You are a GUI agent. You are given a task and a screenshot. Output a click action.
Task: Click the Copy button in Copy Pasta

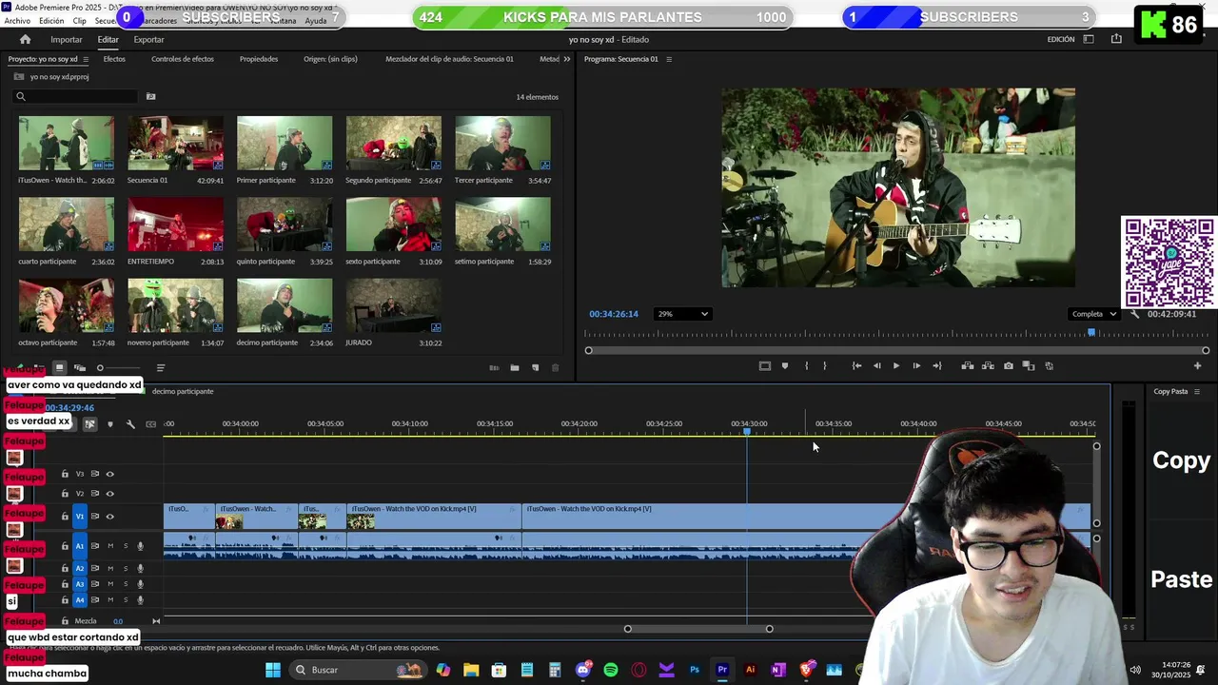click(1181, 460)
